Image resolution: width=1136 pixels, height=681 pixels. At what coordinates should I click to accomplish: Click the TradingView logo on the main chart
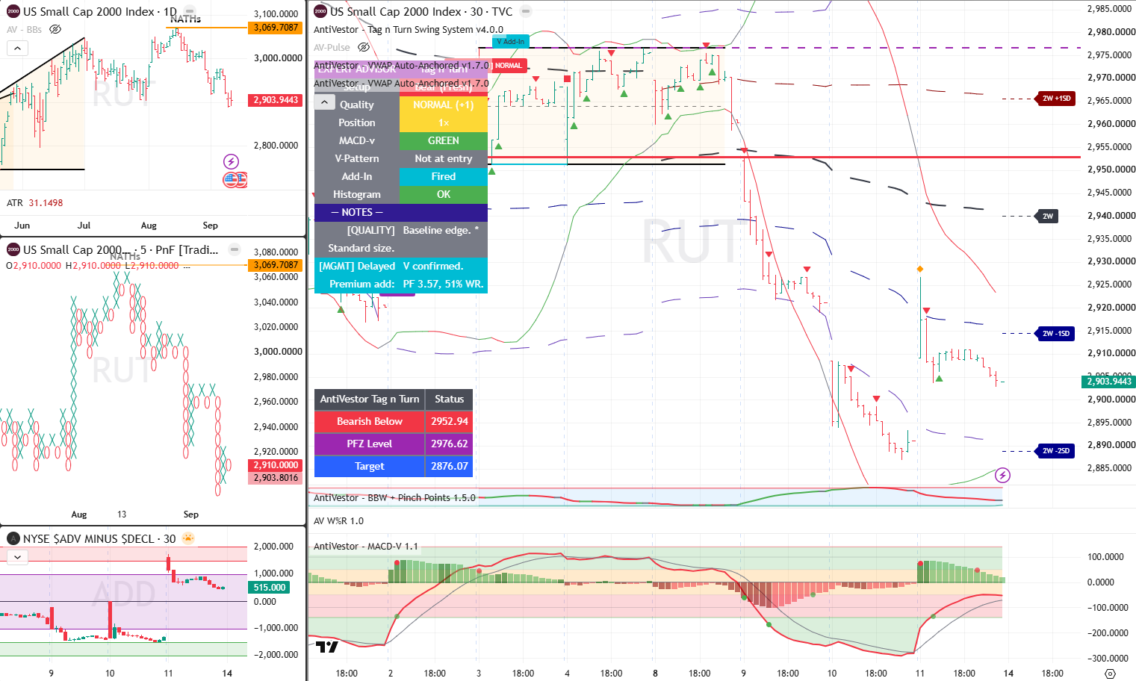[326, 647]
